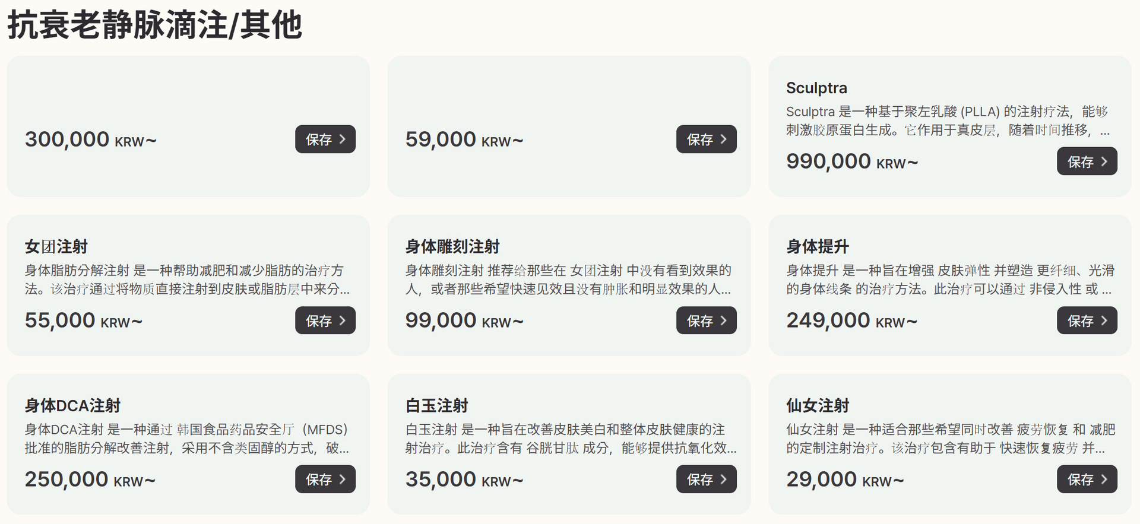Save the 300,000 KRW treatment
Viewport: 1140px width, 524px height.
[x=325, y=139]
